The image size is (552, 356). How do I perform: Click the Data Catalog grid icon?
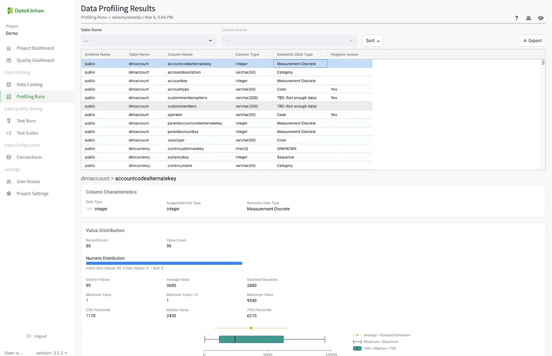(9, 84)
